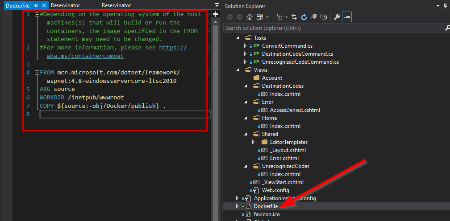
Task: Click Solution Explorer Back arrow
Action: point(230,17)
